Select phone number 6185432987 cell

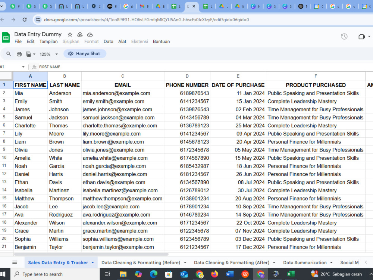(187, 166)
